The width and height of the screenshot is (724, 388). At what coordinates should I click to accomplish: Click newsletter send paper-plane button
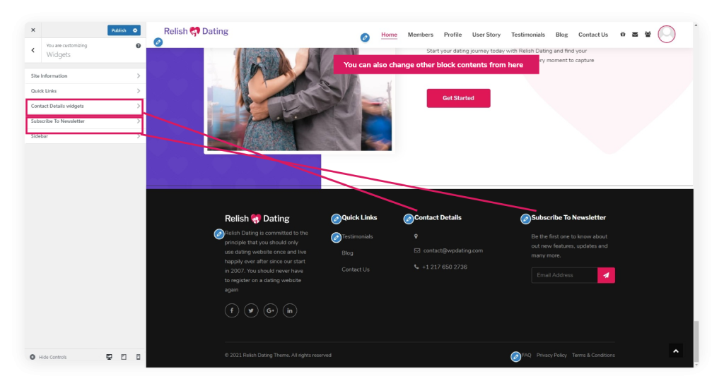tap(606, 276)
